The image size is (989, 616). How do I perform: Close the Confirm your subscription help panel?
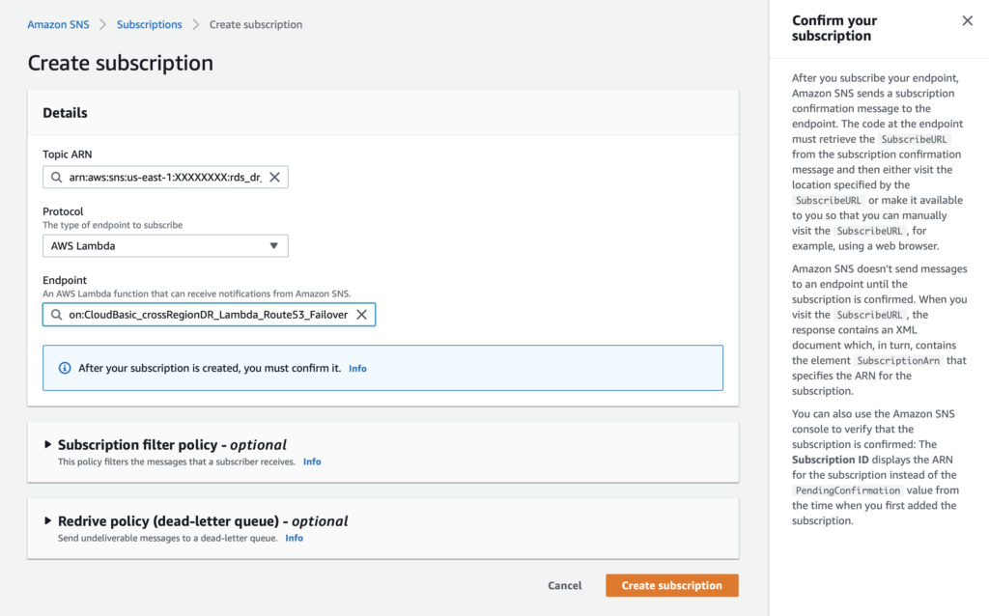pyautogui.click(x=967, y=20)
